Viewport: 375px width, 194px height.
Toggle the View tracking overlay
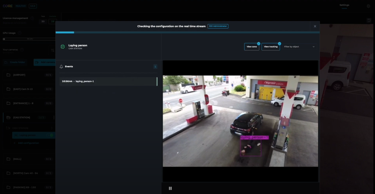click(271, 47)
